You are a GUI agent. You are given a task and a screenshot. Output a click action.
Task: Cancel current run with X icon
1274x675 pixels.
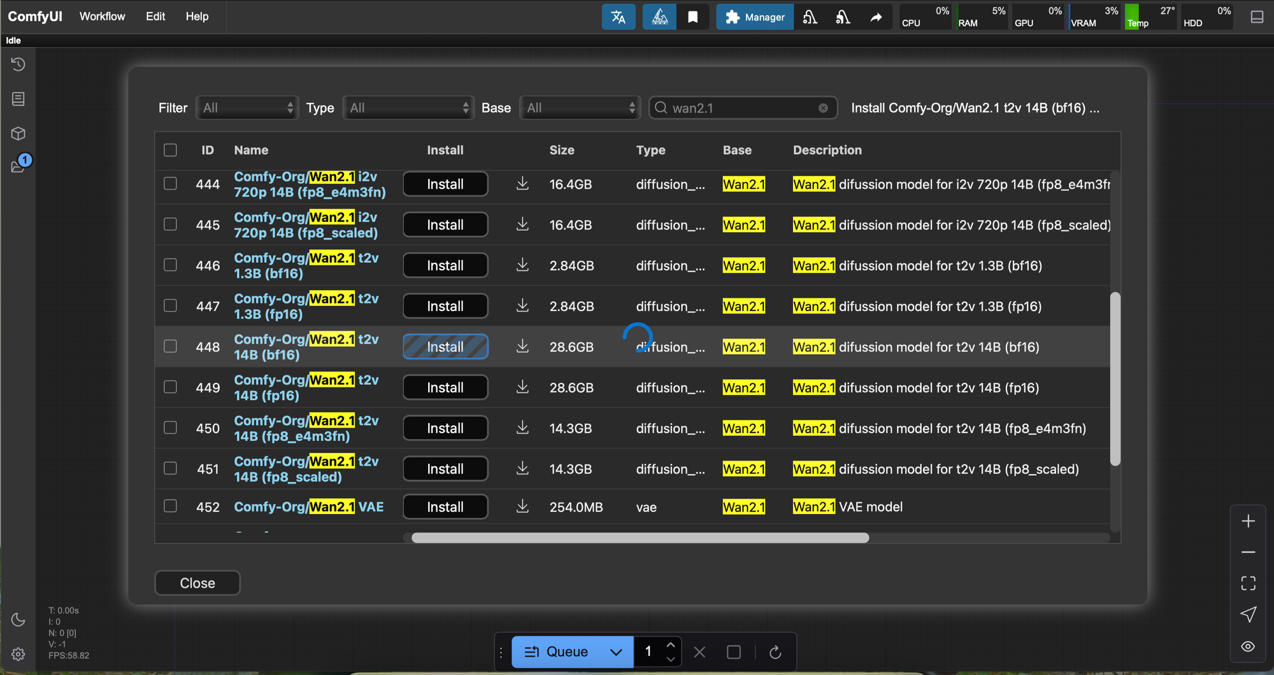click(699, 652)
